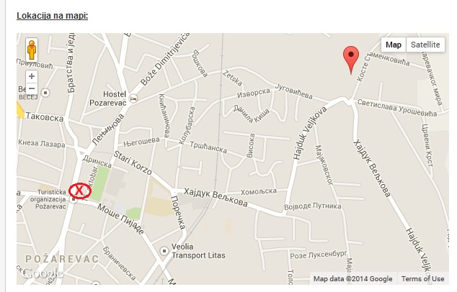Click the green park area near Oktobar

(x=99, y=184)
